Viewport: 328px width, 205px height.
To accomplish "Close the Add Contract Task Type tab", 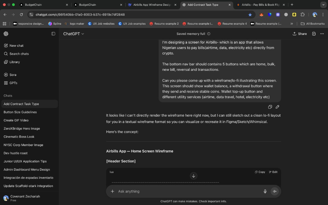I will pyautogui.click(x=229, y=4).
